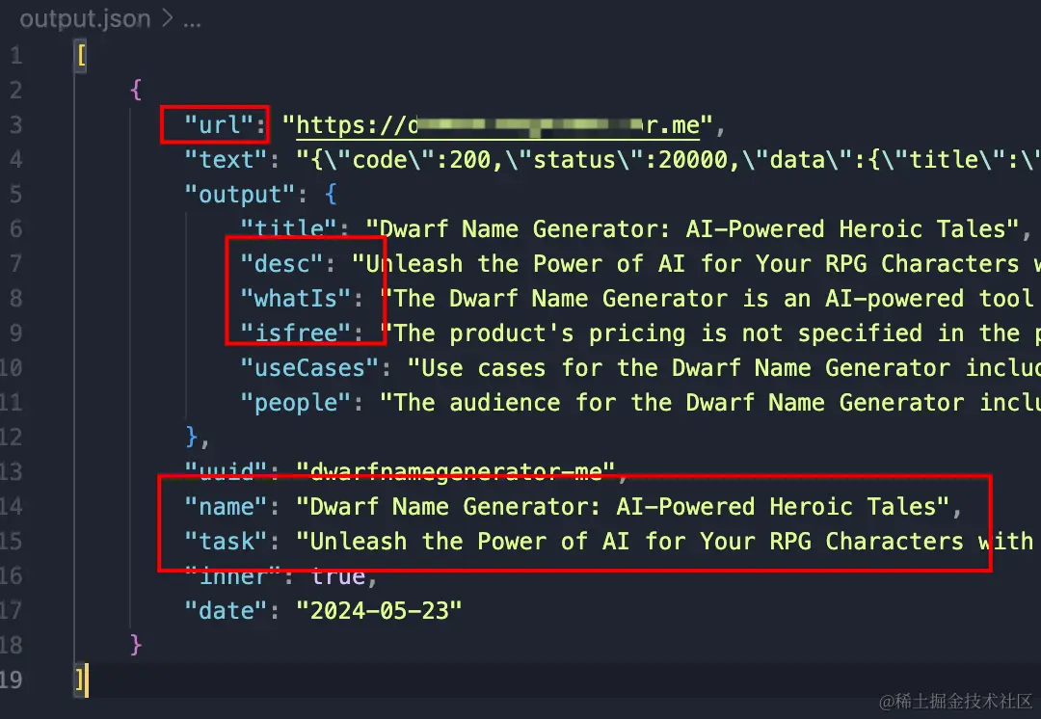Viewport: 1041px width, 719px height.
Task: Click the "whatIs" key on line 8
Action: [x=296, y=298]
